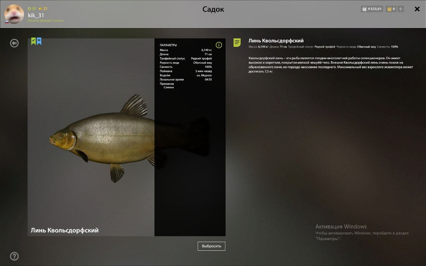Click the blue crown bookmark badge
426x266 pixels.
click(x=39, y=41)
